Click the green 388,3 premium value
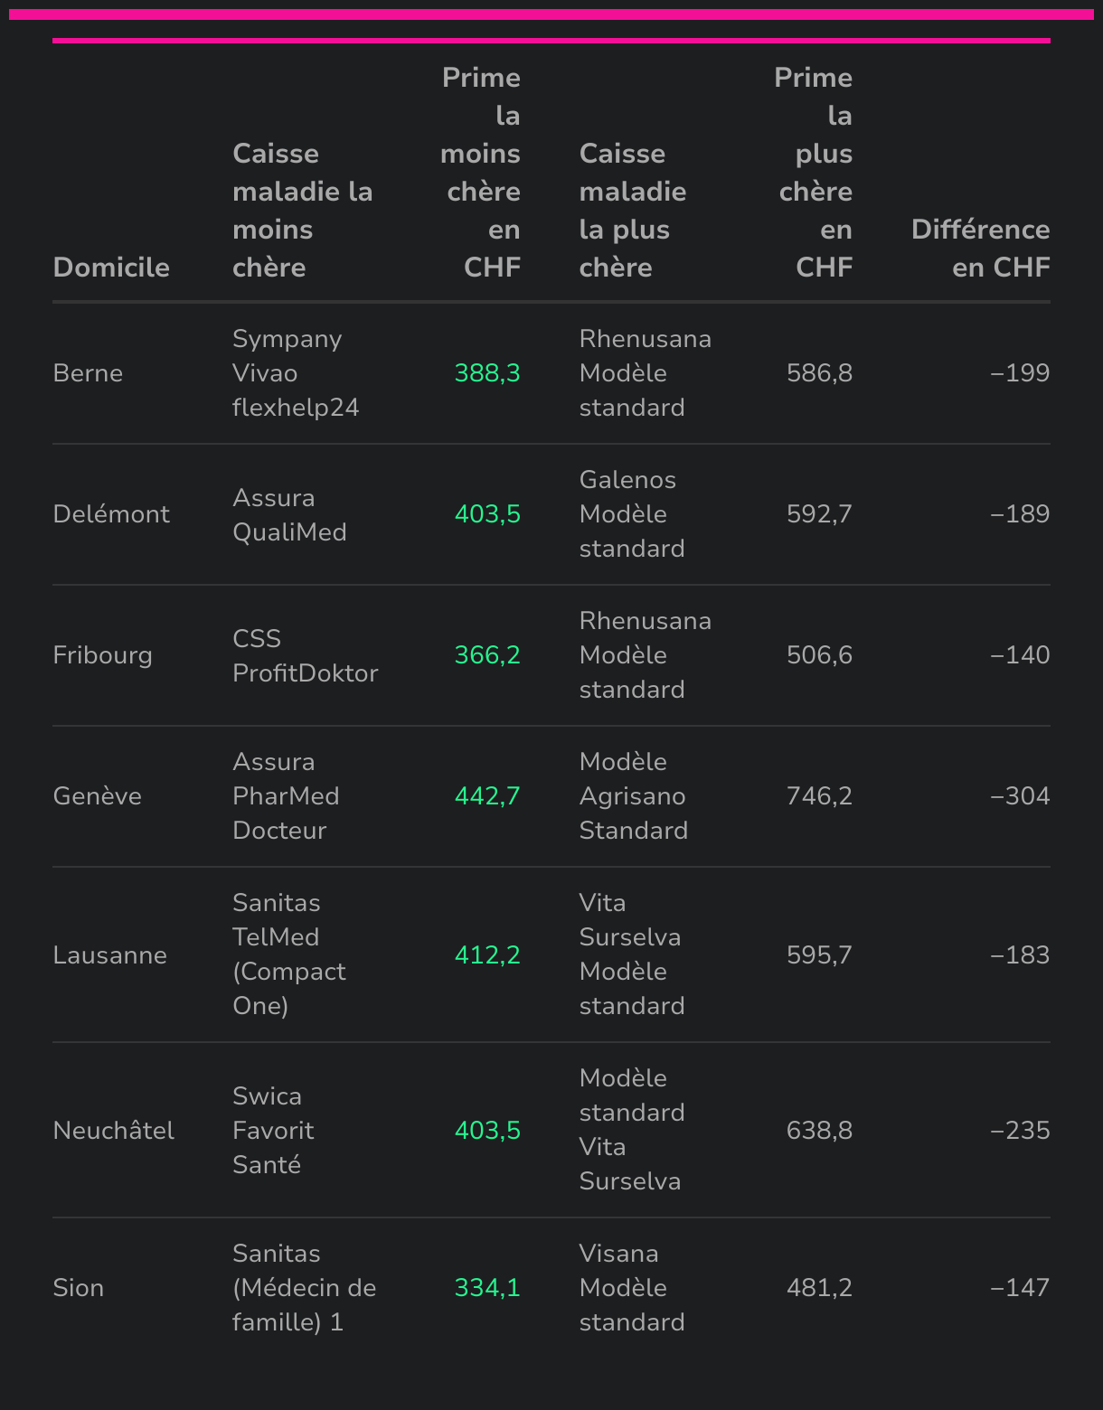Viewport: 1103px width, 1410px height. (487, 373)
